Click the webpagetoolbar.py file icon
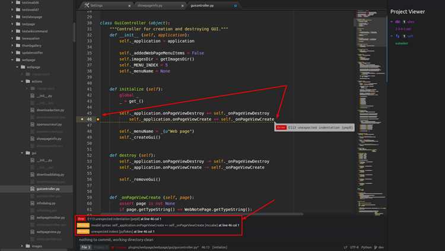This screenshot has height=251, width=445. [33, 218]
